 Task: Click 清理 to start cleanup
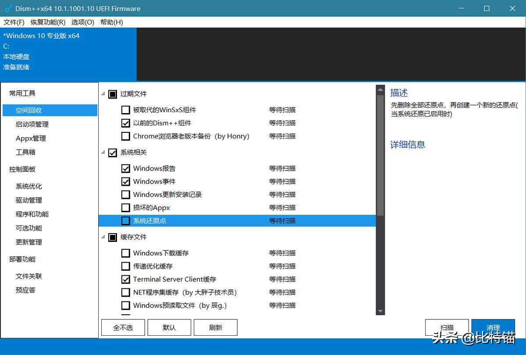[493, 327]
